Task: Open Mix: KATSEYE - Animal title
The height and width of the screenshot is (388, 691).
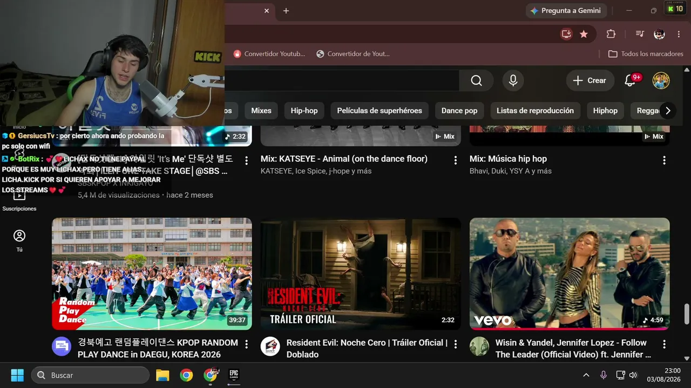Action: tap(344, 159)
